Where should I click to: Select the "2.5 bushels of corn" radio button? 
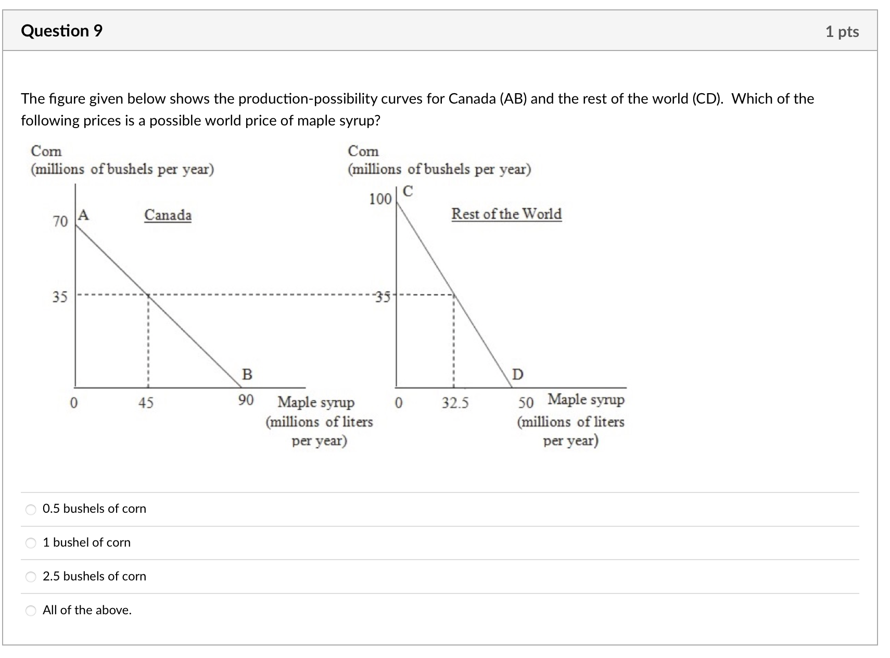30,577
